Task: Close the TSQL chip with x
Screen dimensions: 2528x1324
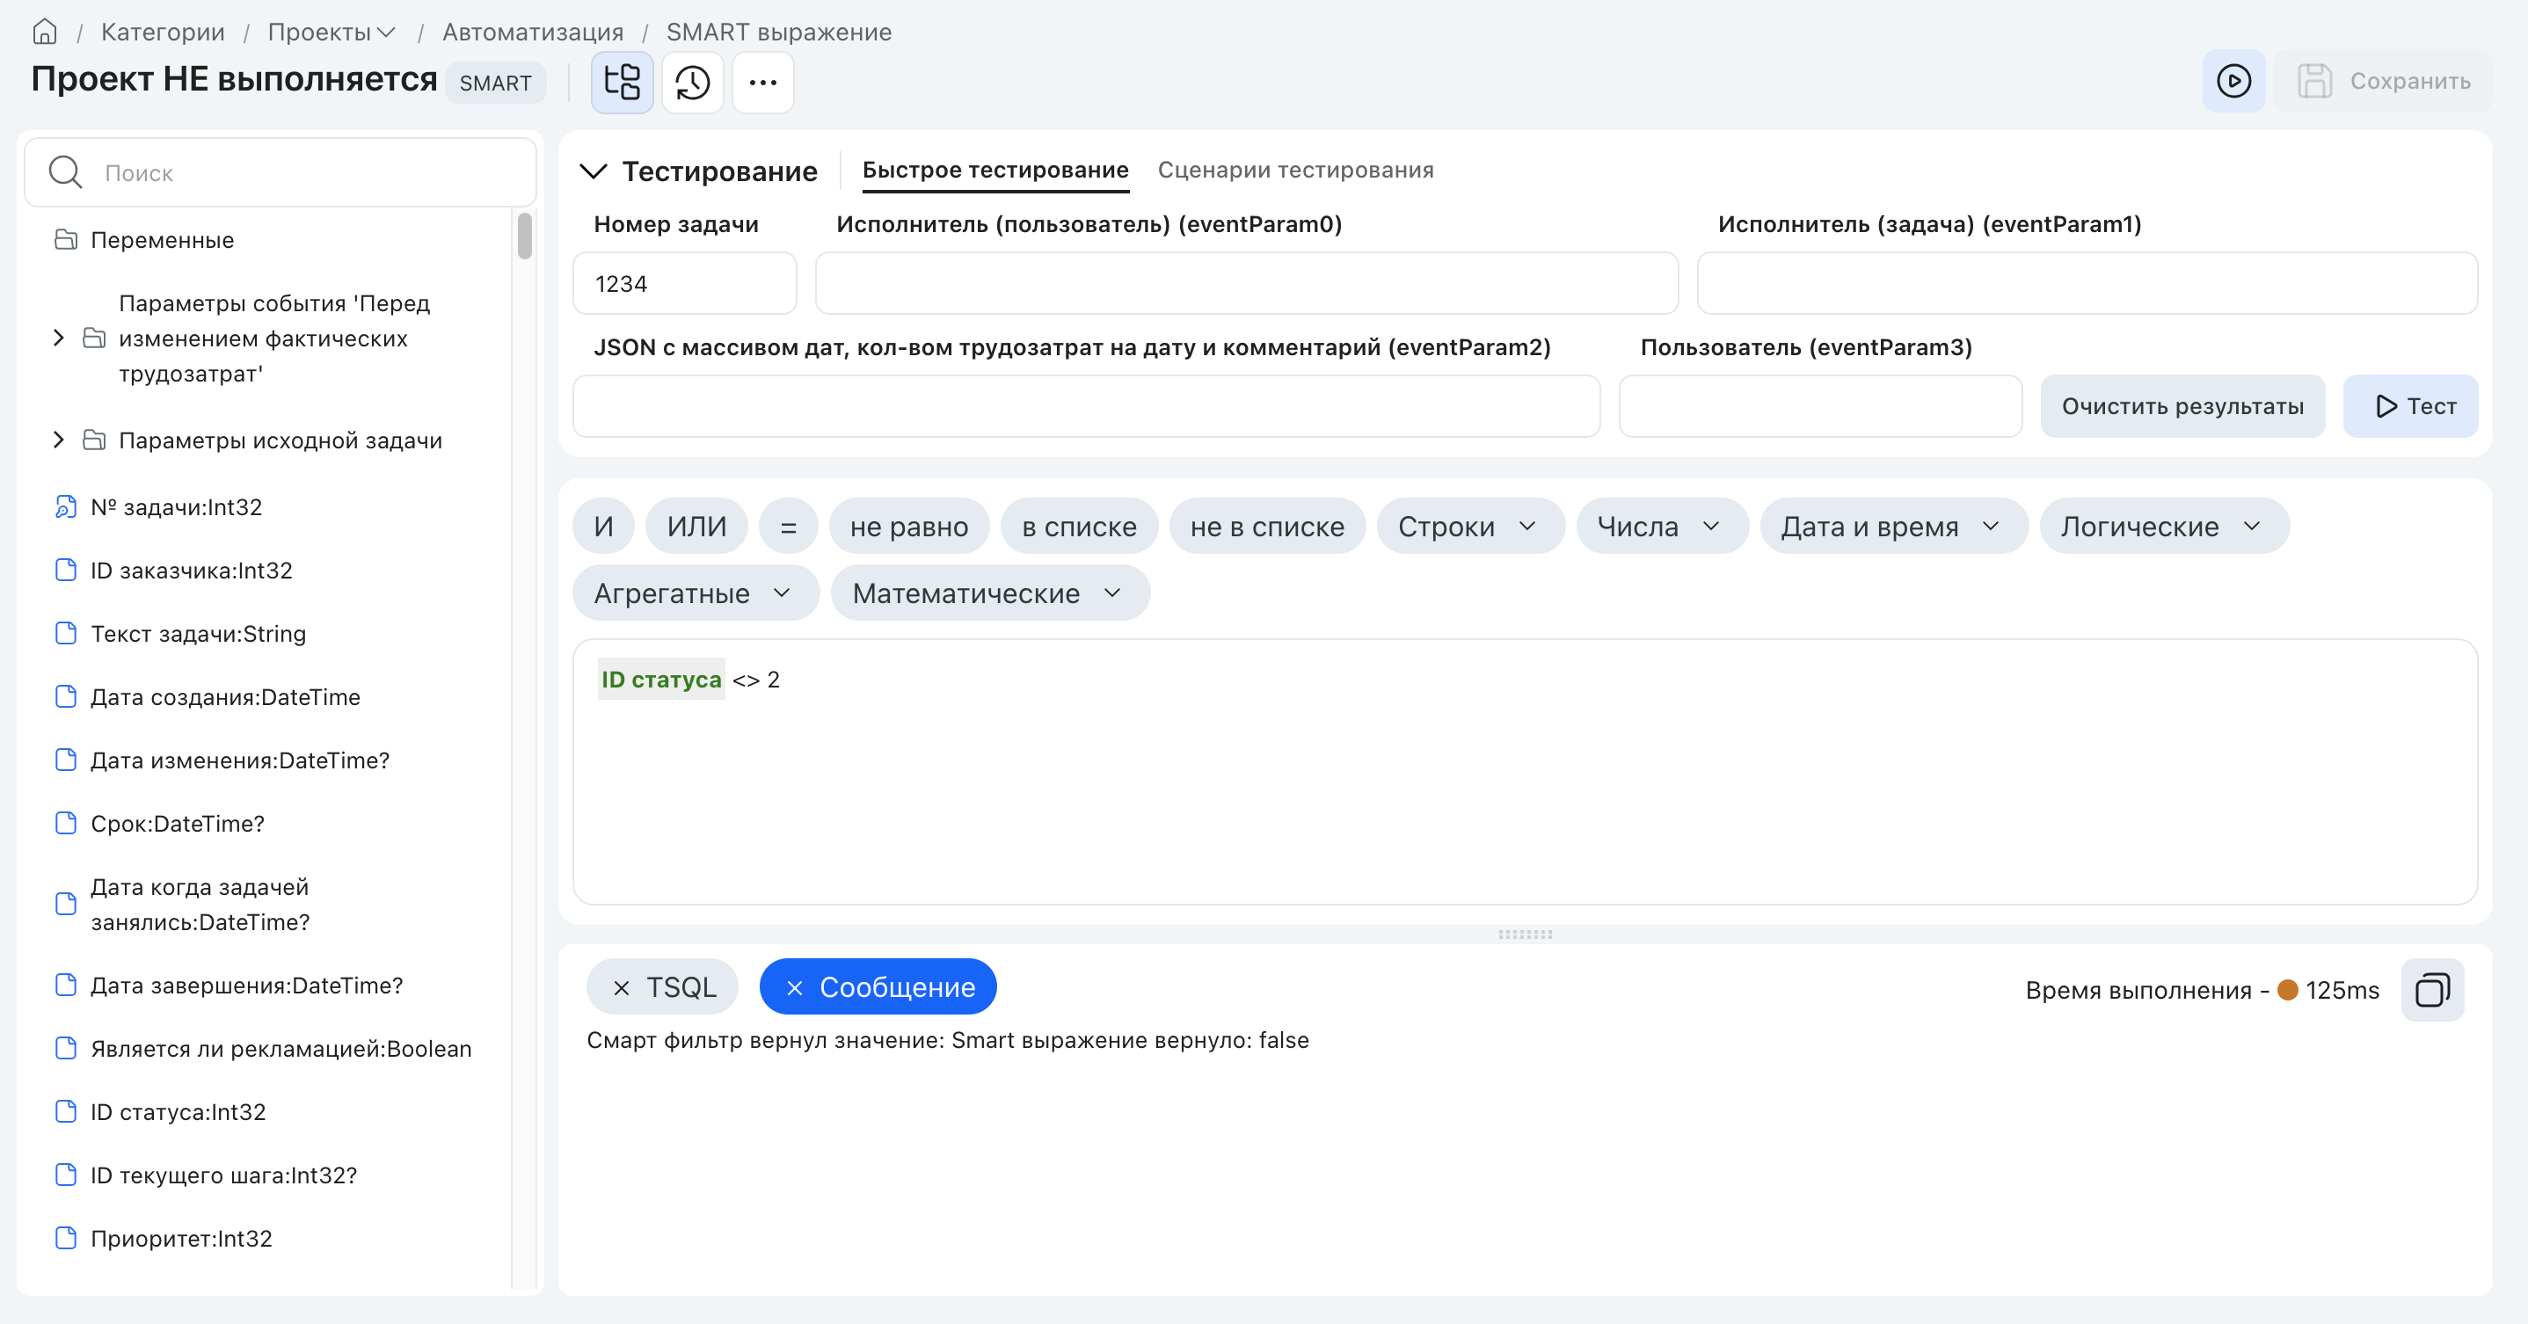Action: tap(621, 987)
